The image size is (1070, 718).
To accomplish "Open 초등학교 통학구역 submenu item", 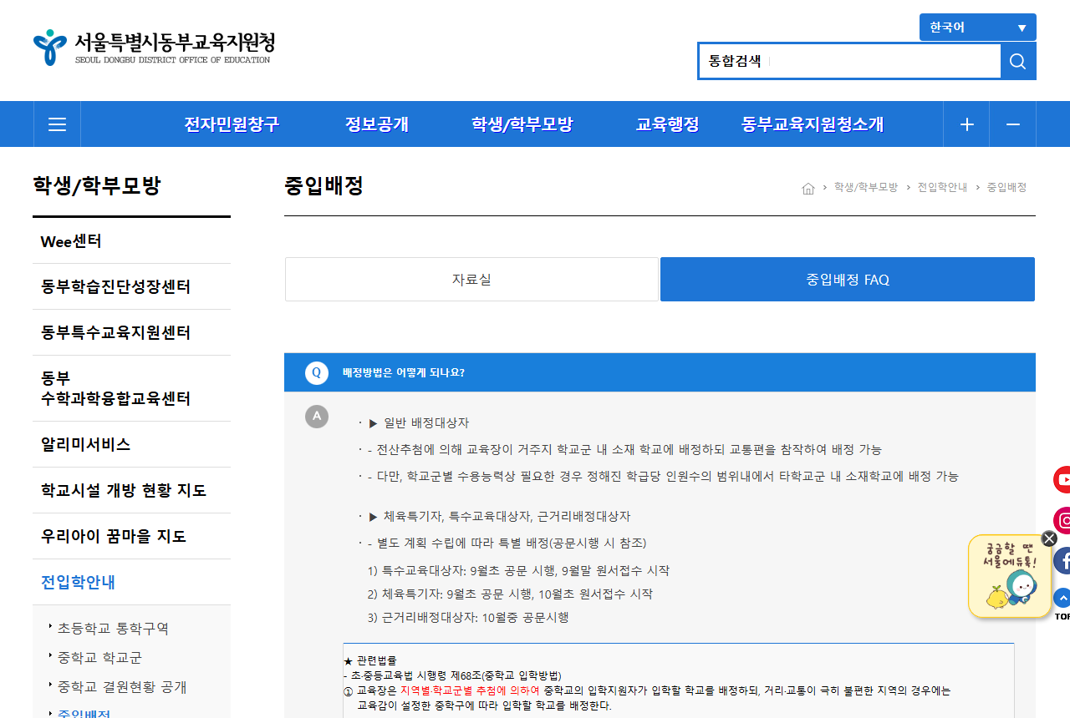I will click(113, 628).
